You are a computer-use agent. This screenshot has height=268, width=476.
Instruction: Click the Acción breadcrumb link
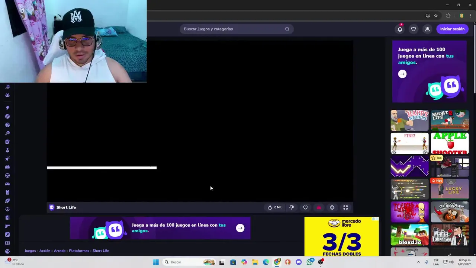(45, 251)
